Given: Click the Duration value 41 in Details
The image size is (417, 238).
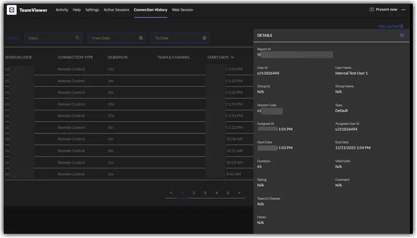Looking at the screenshot, I should pyautogui.click(x=259, y=167).
